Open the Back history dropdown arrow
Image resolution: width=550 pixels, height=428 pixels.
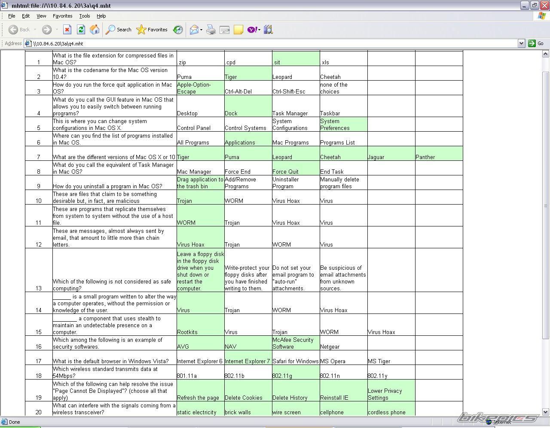tap(35, 30)
